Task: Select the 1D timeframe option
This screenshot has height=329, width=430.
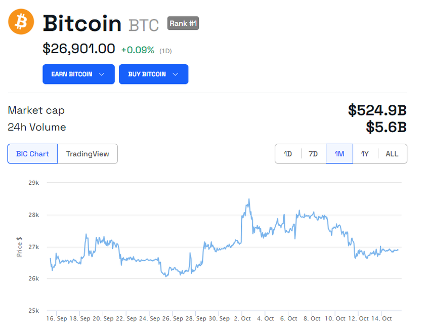Action: click(288, 153)
